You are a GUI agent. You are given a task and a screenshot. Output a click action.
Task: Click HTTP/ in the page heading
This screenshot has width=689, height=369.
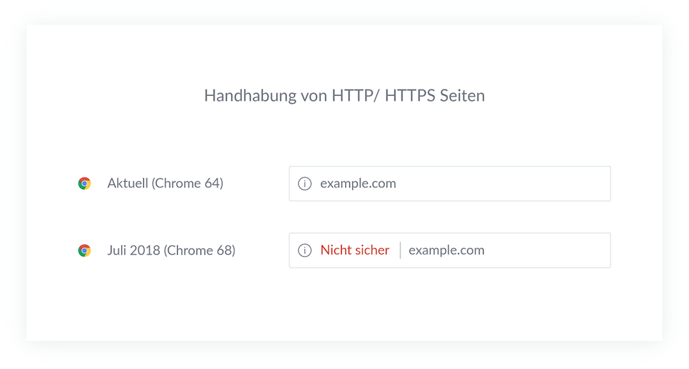356,96
